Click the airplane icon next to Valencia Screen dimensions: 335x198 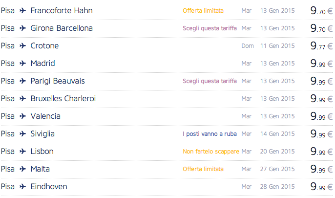tap(22, 116)
